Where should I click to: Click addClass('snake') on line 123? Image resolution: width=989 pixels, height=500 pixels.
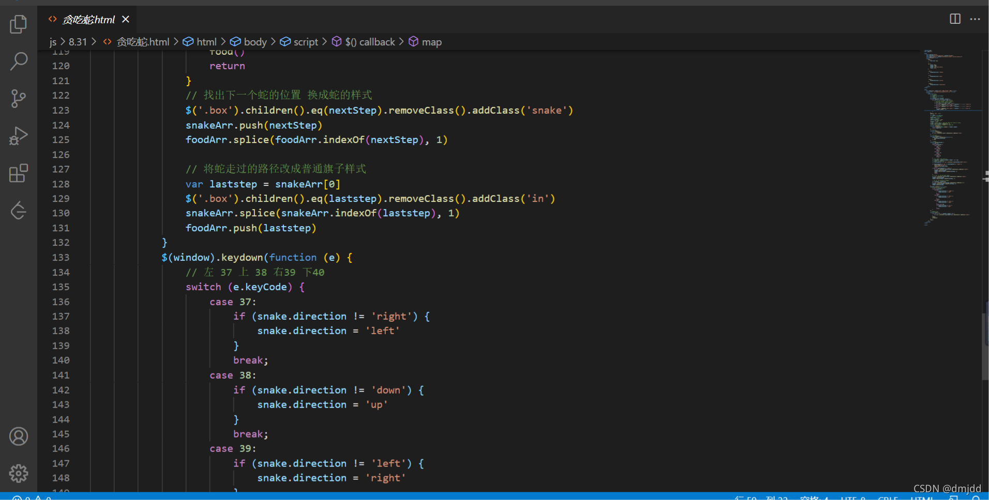coord(522,110)
